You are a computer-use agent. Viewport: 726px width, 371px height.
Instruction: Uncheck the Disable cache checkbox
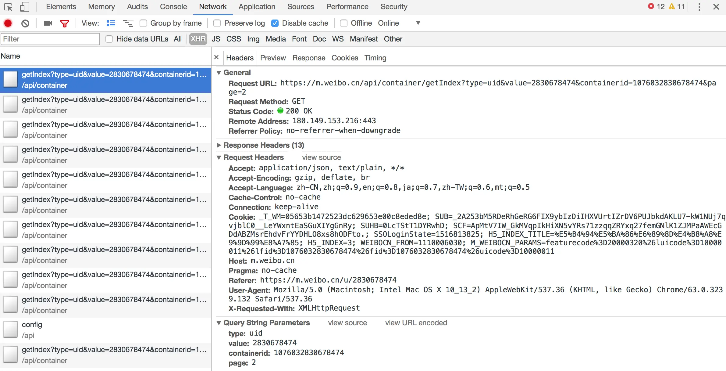click(x=275, y=23)
